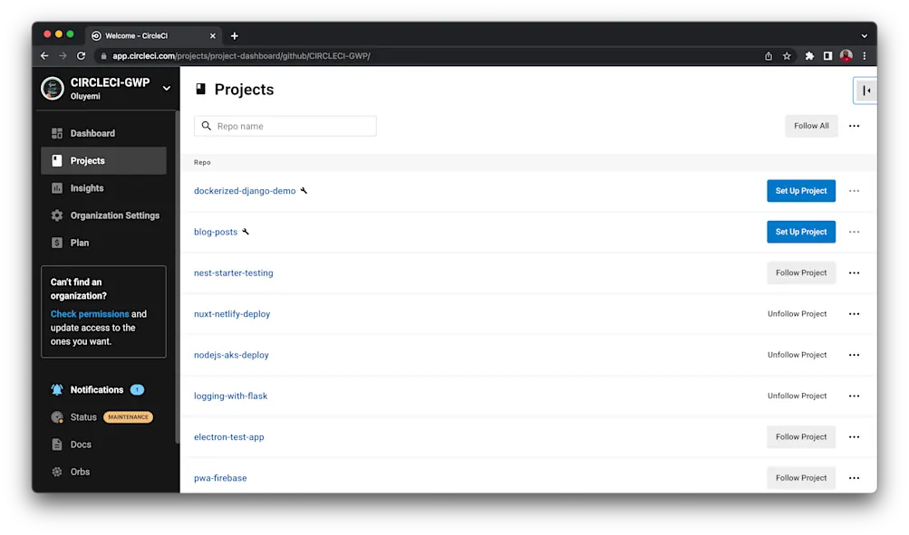Screen dimensions: 909x535
Task: Open the projects list overflow menu
Action: coord(853,126)
